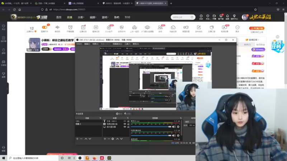Remove selected scene with minus button
Image resolution: width=287 pixels, height=161 pixels.
coord(81,139)
